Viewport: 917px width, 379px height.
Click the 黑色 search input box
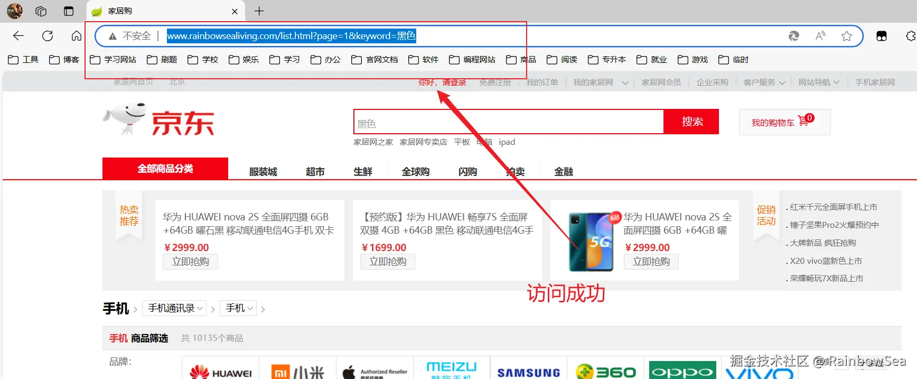click(509, 123)
